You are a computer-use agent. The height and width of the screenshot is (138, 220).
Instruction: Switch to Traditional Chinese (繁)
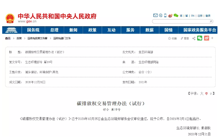[x=187, y=16]
